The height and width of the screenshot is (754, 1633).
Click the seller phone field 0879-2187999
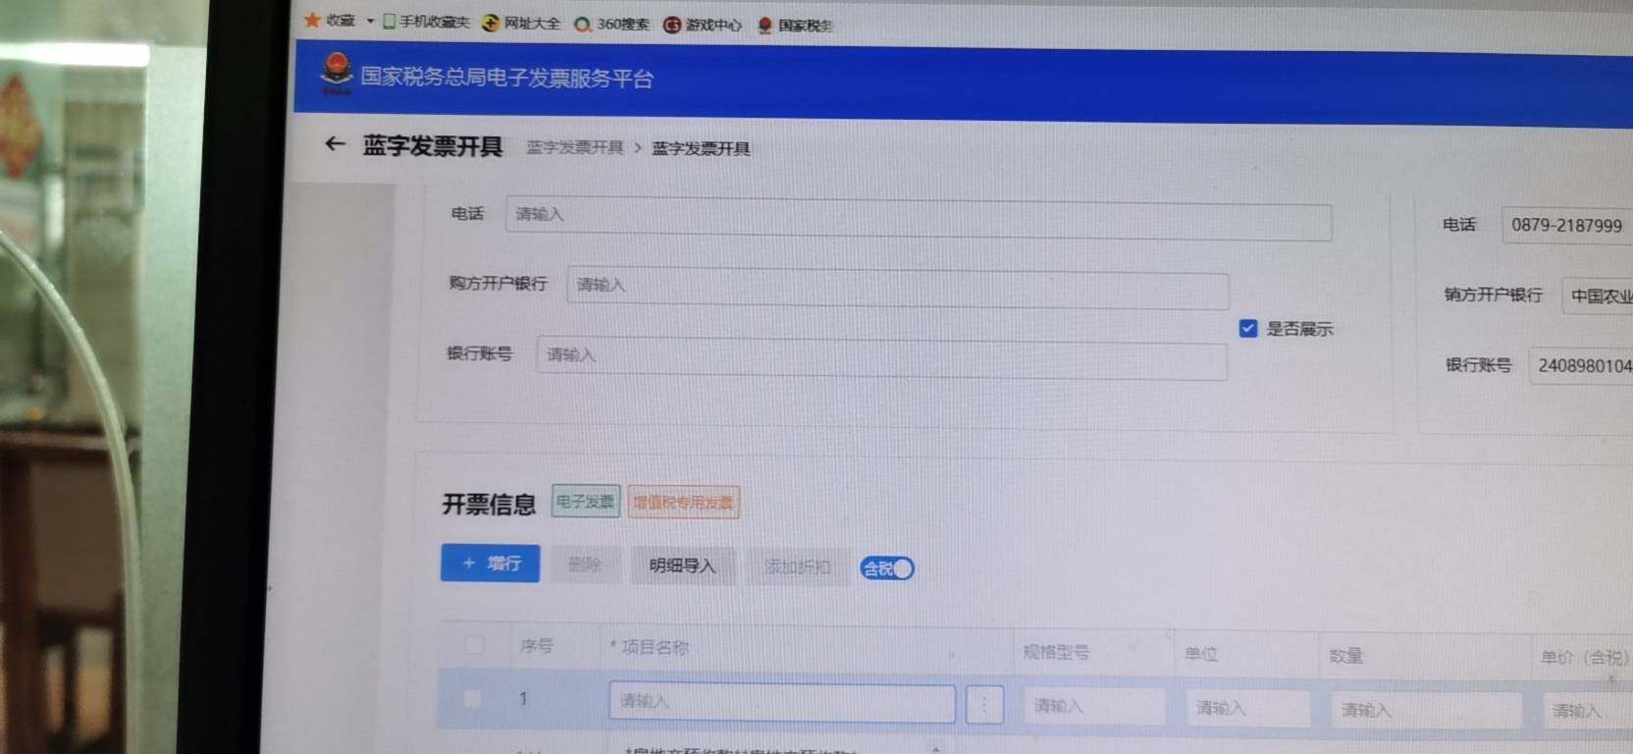[1567, 225]
